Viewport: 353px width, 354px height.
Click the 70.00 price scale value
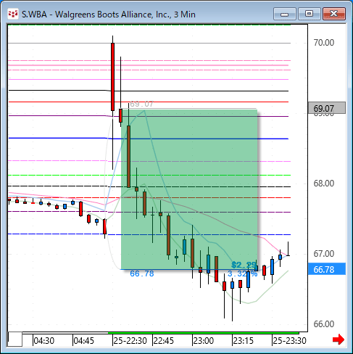324,43
